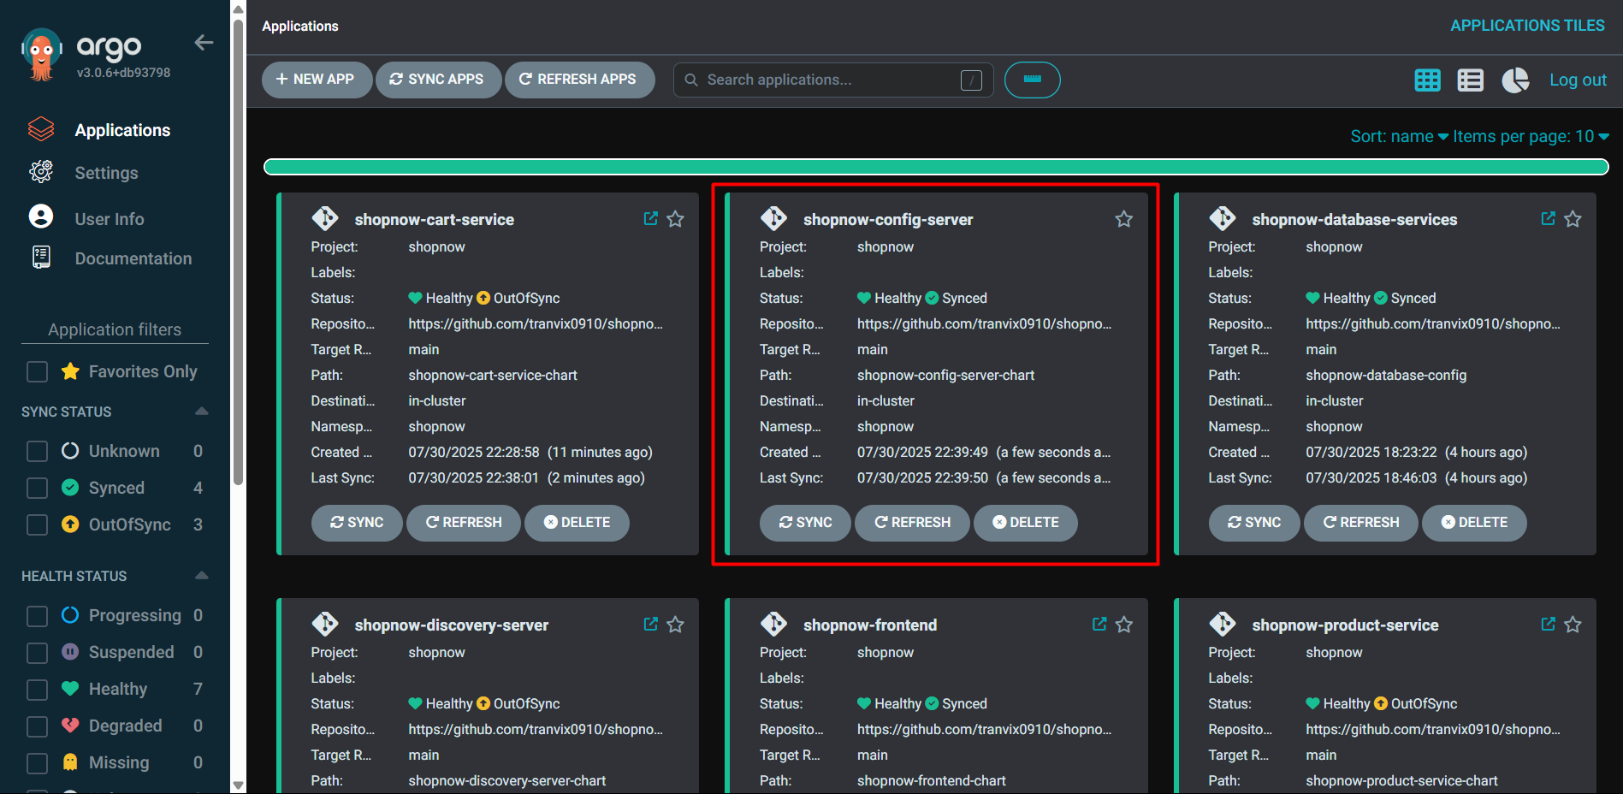Click the keyboard shortcuts pill button
This screenshot has height=794, width=1623.
click(x=1032, y=80)
